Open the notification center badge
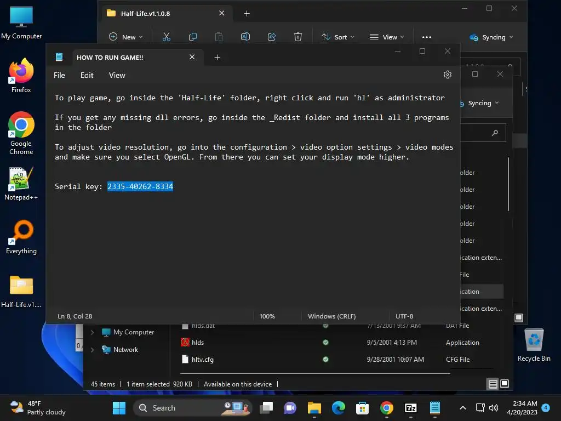Viewport: 561px width, 421px height. [x=545, y=408]
